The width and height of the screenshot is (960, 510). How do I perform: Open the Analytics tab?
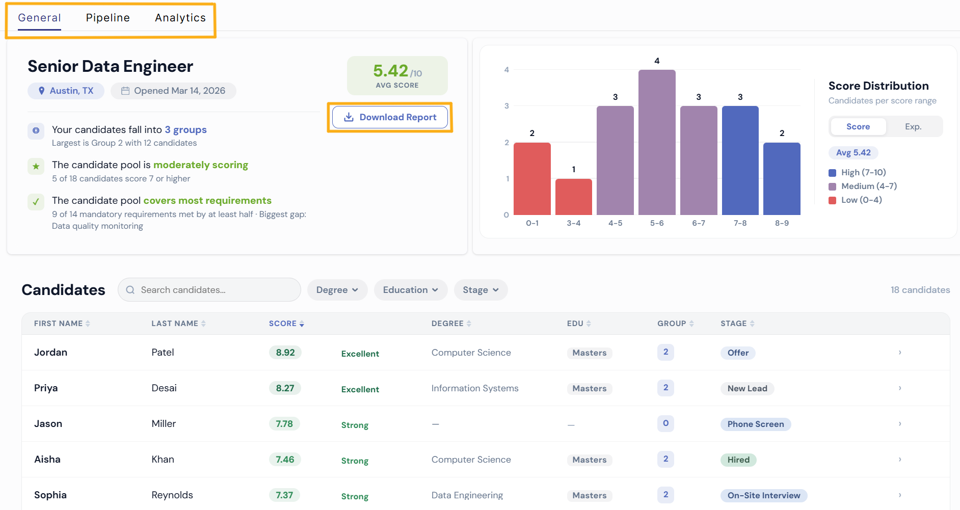coord(180,18)
